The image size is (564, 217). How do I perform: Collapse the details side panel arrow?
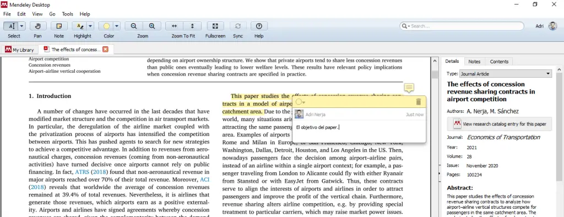point(440,173)
